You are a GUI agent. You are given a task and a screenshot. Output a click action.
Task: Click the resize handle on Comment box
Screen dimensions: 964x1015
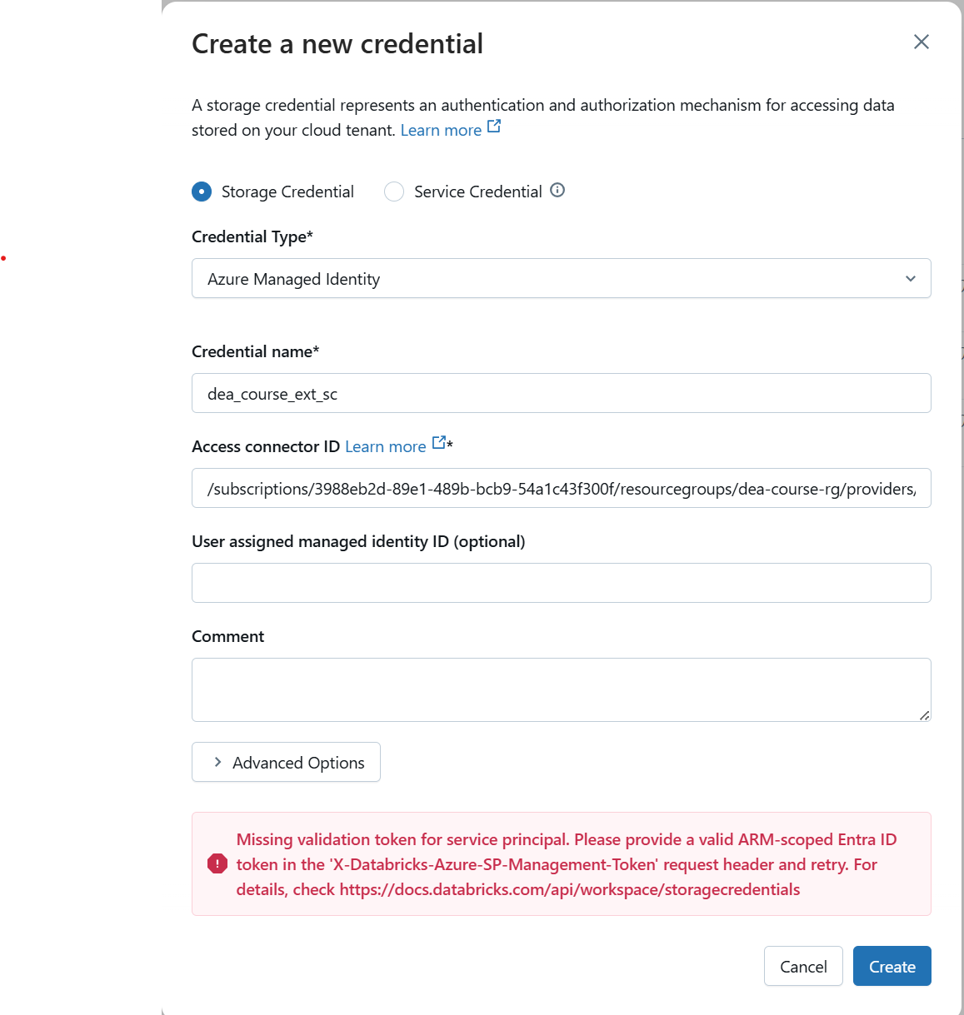[x=924, y=714]
